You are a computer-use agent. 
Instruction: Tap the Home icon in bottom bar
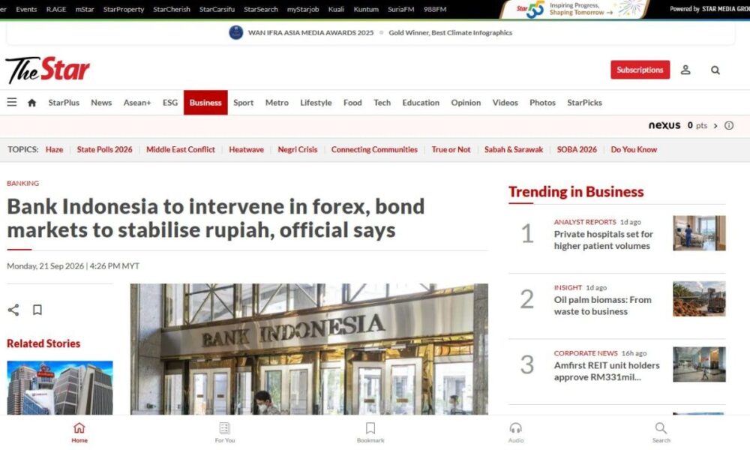point(79,433)
